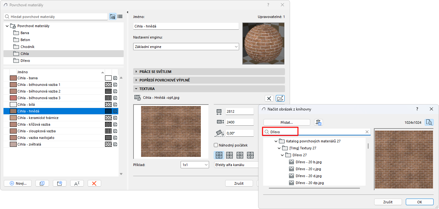Select third mirroring method icon
Image resolution: width=439 pixels, height=209 pixels.
[240, 155]
